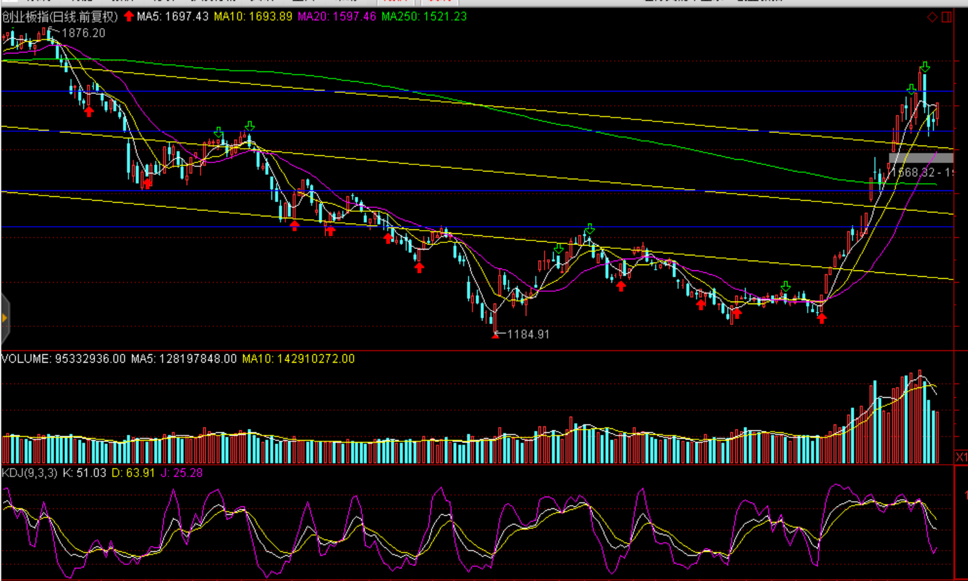Image resolution: width=968 pixels, height=581 pixels.
Task: Click the green MA250 1521.23 indicator label
Action: tap(424, 16)
